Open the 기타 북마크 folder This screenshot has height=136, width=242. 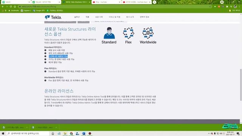[x=234, y=11]
